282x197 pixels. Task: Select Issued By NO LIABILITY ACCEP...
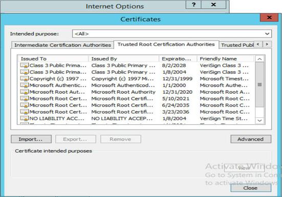(122, 119)
